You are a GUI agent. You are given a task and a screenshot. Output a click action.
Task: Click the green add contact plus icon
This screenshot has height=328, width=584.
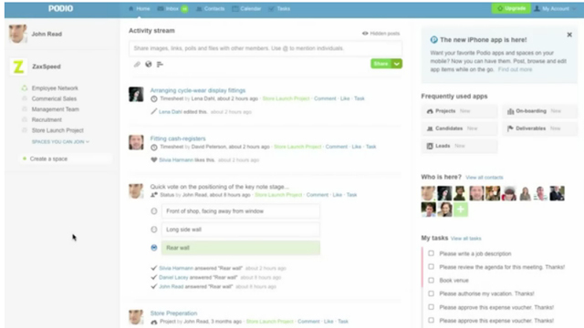[461, 210]
